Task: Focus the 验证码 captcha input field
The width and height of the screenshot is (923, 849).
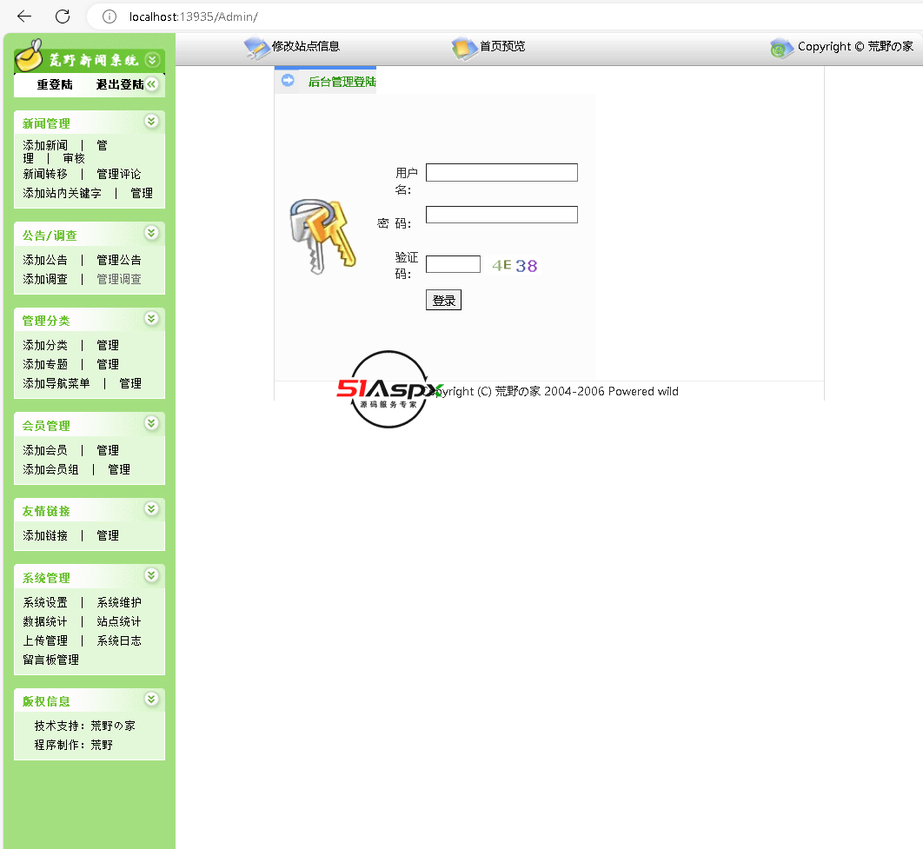Action: click(454, 264)
